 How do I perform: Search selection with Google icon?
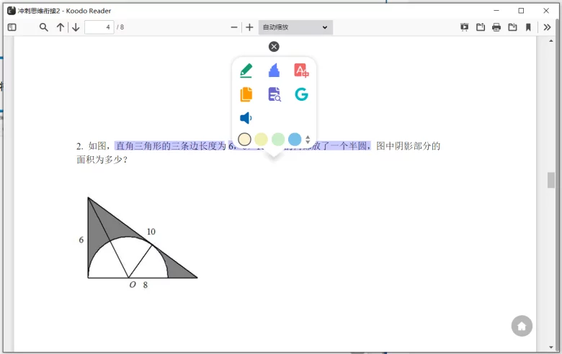click(301, 94)
